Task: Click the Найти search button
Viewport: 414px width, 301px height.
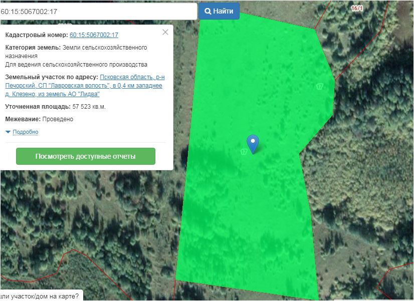Action: coord(219,11)
